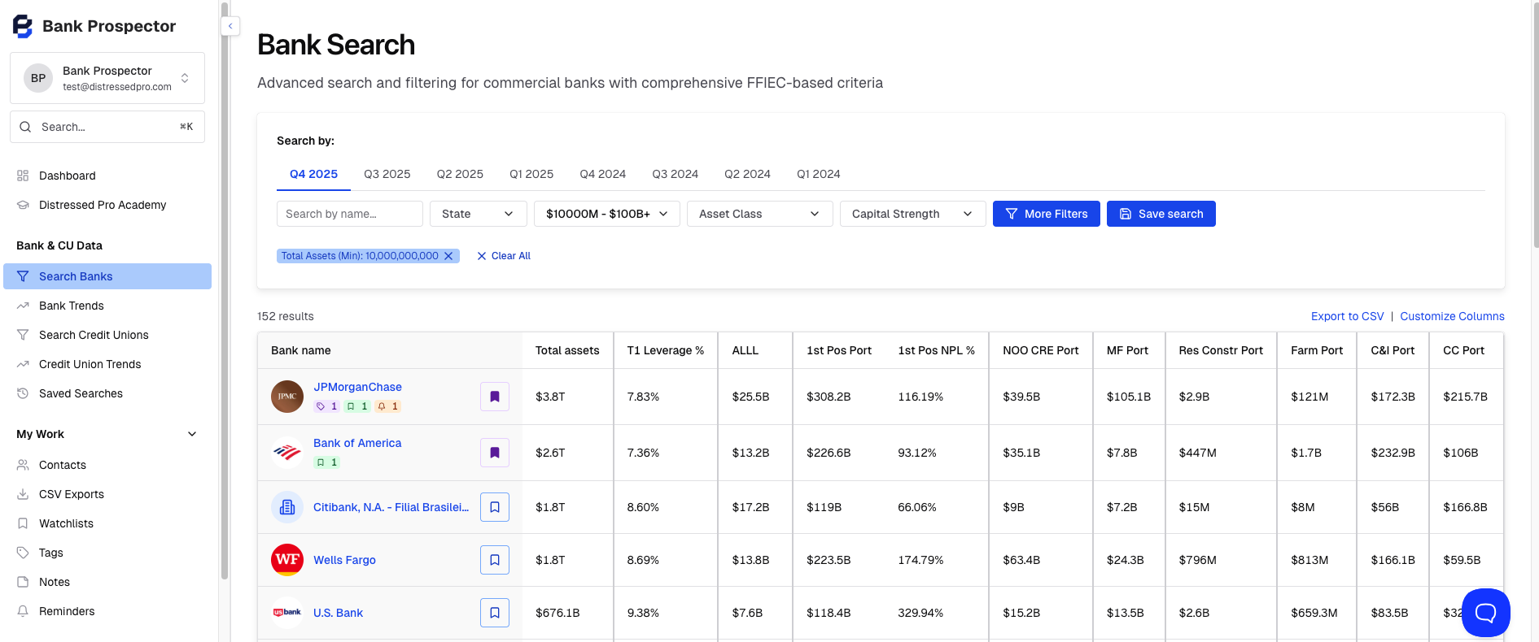Viewport: 1539px width, 642px height.
Task: Expand the Capital Strength dropdown
Action: click(912, 214)
